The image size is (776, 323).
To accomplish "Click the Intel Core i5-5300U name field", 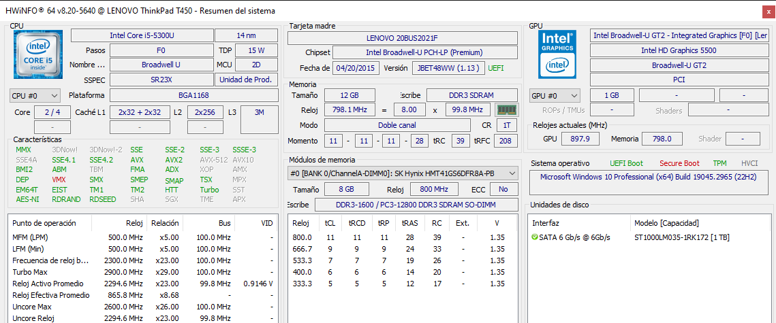I will (x=141, y=35).
